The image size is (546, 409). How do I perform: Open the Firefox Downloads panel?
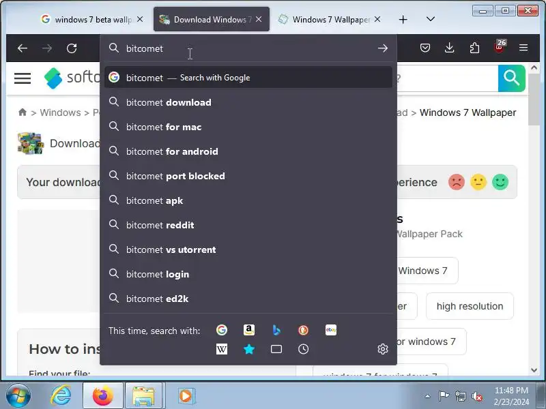(x=450, y=48)
